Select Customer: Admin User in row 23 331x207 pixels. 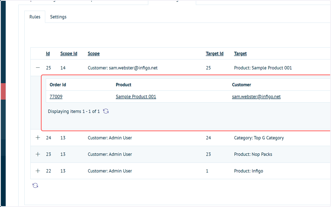tap(110, 154)
